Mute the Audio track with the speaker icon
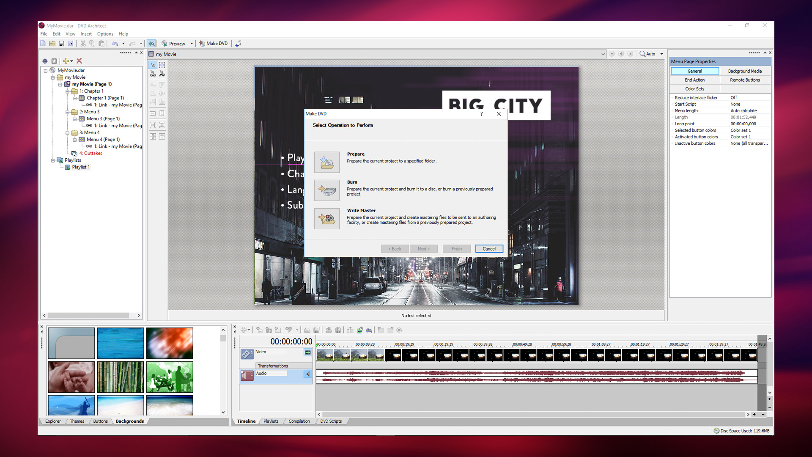Image resolution: width=812 pixels, height=457 pixels. 308,374
